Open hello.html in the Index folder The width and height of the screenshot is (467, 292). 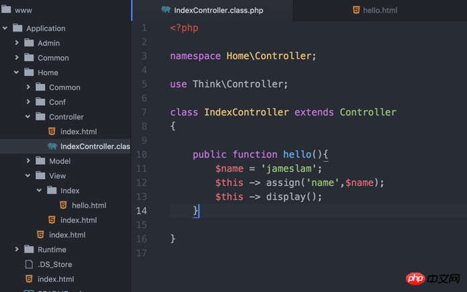[89, 205]
